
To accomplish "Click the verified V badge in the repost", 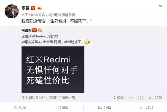I will (34, 30).
